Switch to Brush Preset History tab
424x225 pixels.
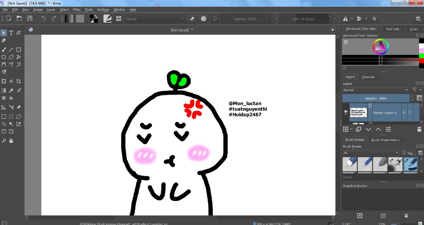[385, 140]
